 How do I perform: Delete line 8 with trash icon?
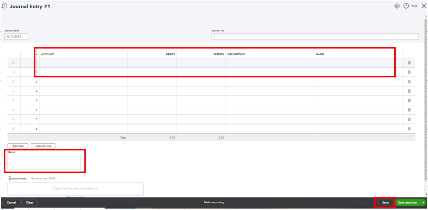(x=409, y=129)
